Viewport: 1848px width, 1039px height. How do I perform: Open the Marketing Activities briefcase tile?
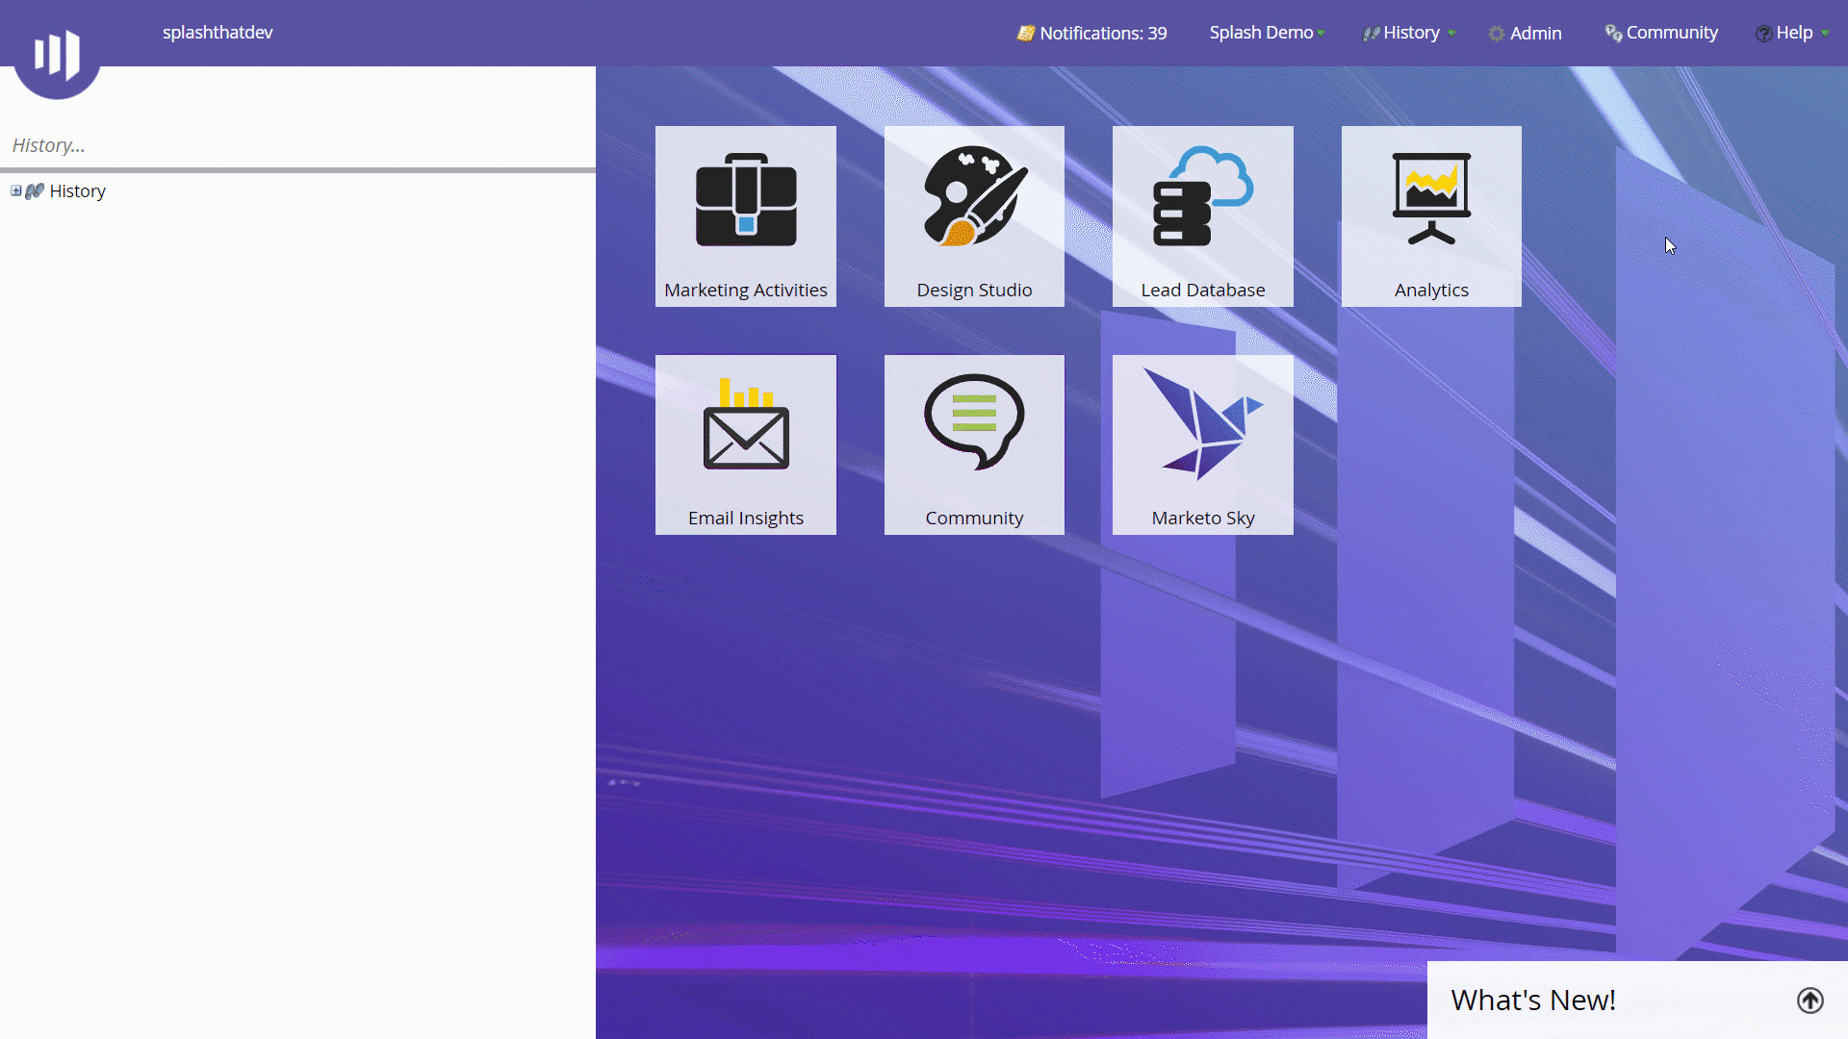(x=745, y=216)
